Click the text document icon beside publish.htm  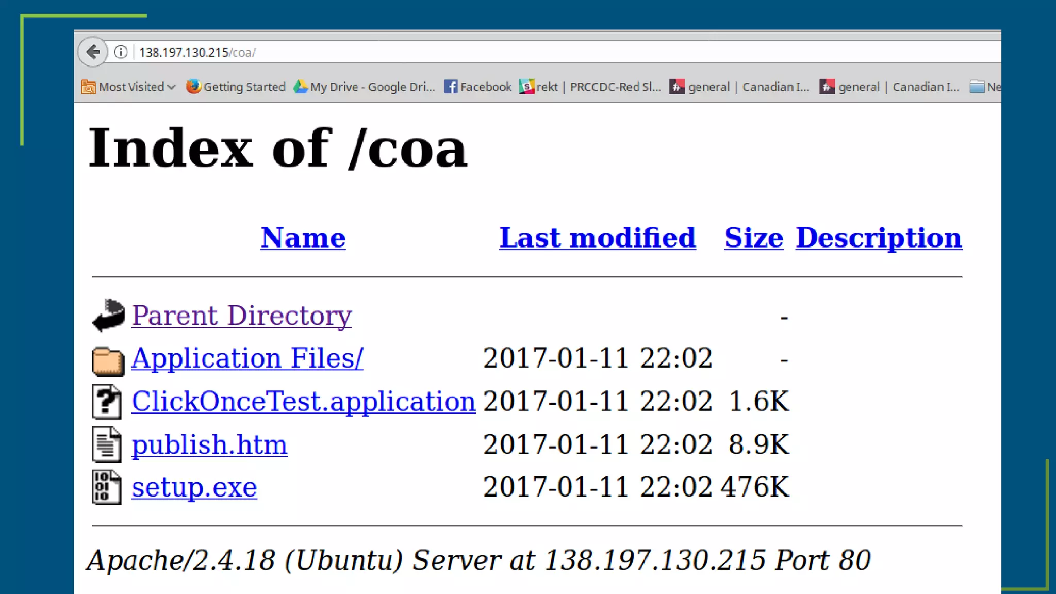(x=107, y=444)
